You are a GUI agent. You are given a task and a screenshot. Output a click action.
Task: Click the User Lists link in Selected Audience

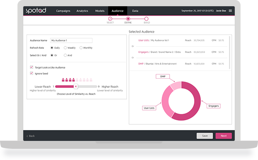click(x=144, y=40)
